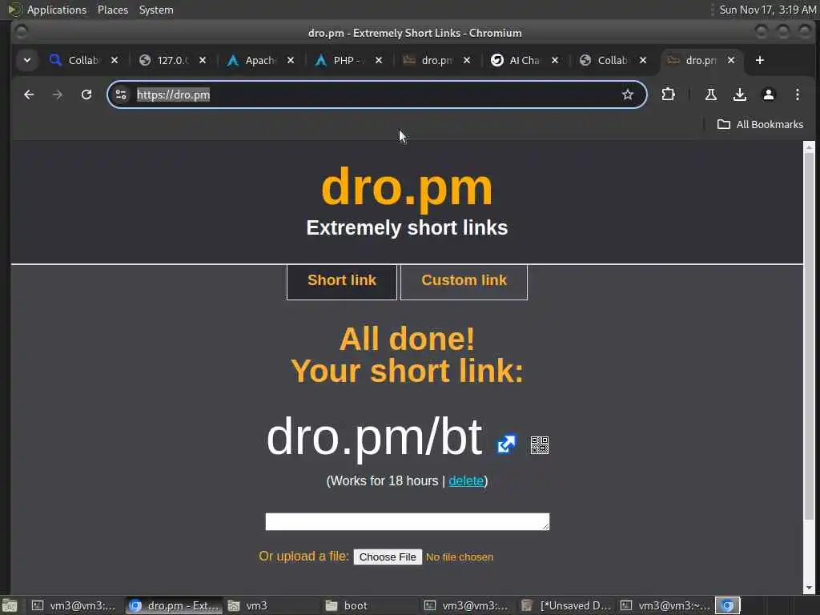Open the boot folder taskbar item

370,605
